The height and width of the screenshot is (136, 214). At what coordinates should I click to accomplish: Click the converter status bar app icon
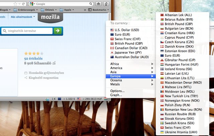(x=47, y=99)
